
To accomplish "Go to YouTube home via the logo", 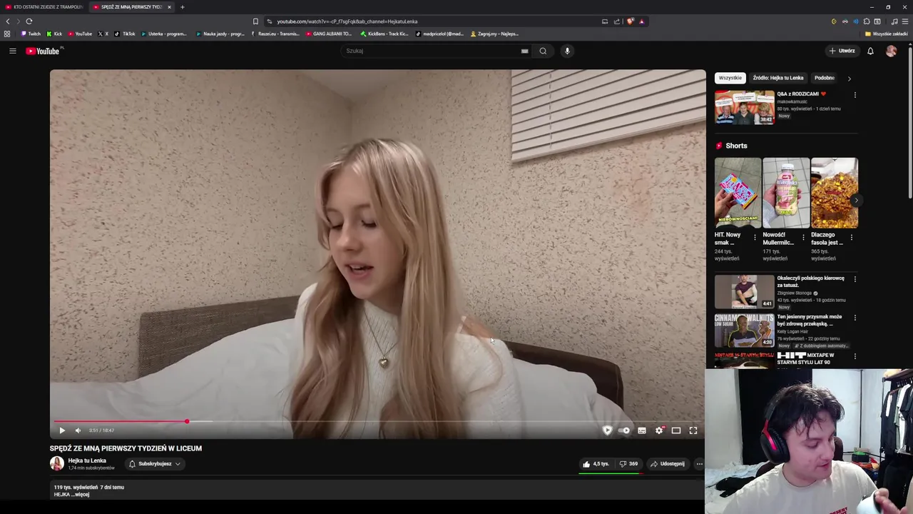I will (43, 51).
